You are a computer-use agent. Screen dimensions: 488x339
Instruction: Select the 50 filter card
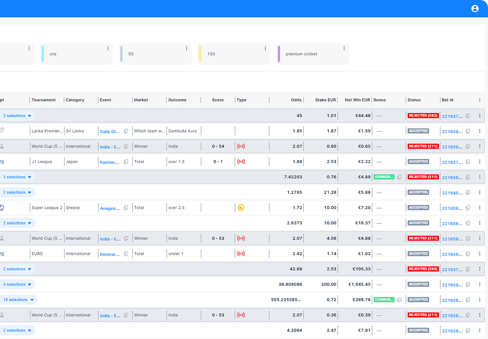(155, 54)
